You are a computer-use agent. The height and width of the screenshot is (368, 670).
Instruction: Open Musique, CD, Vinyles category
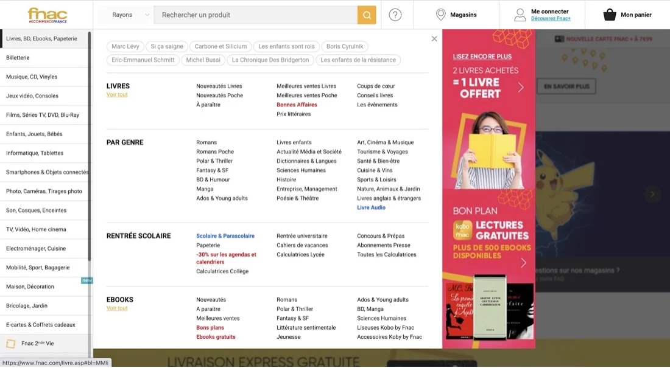(46, 77)
